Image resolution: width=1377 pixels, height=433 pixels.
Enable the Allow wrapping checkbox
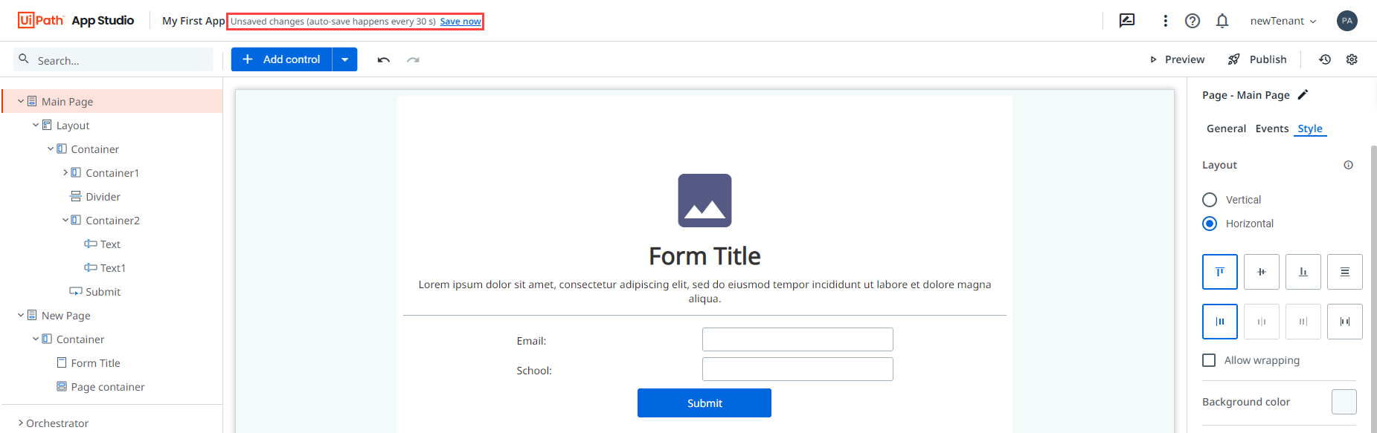point(1209,360)
